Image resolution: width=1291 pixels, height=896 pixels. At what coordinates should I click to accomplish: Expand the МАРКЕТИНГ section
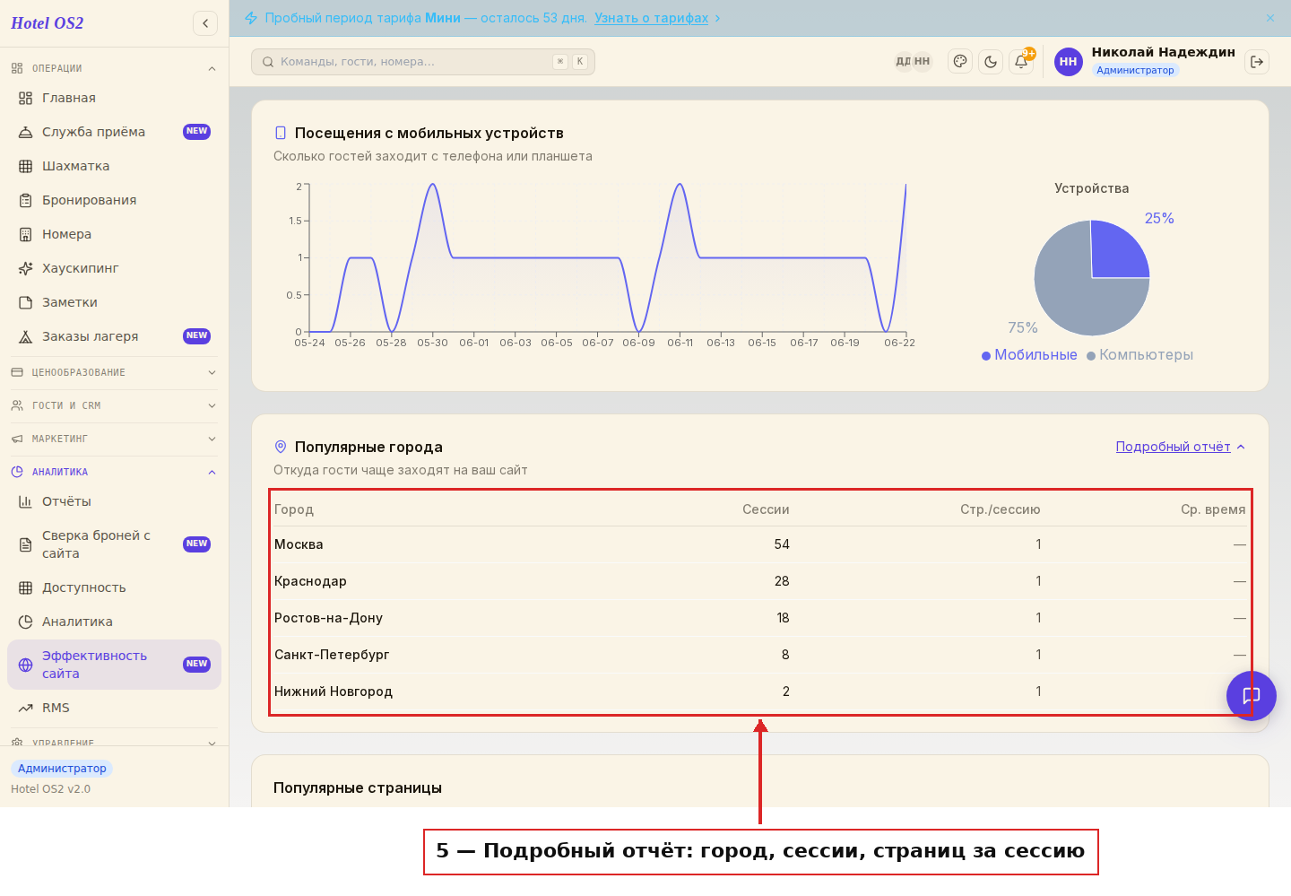(115, 439)
